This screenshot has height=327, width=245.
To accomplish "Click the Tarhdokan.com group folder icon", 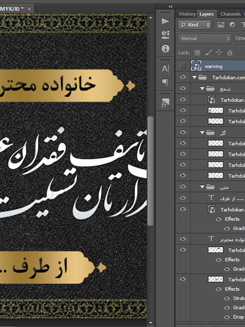I will 202,77.
